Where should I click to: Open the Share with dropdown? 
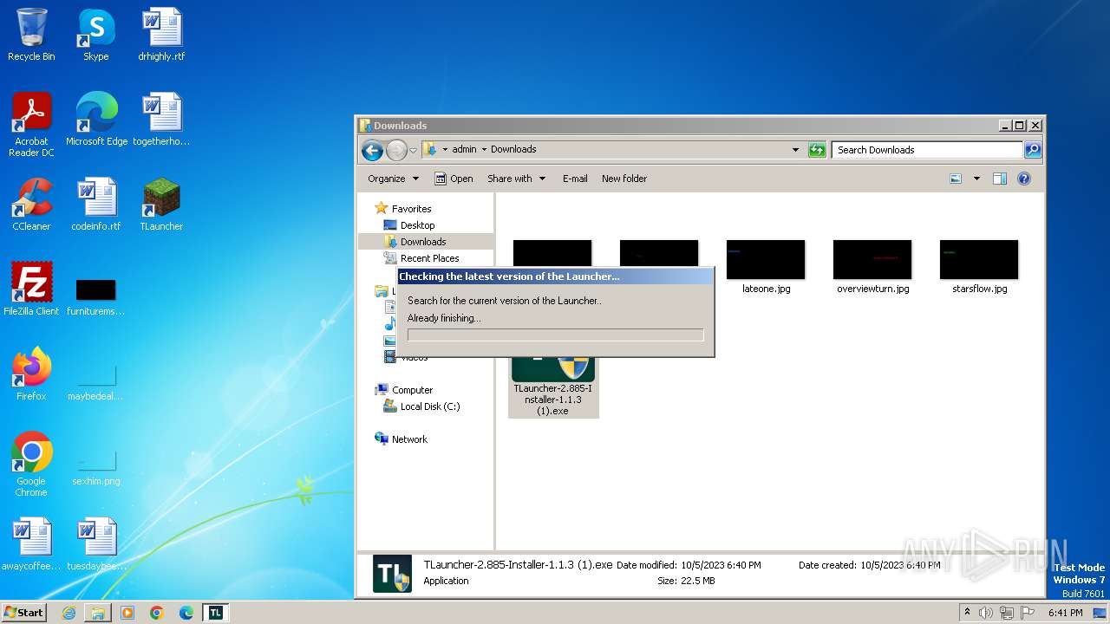[517, 179]
